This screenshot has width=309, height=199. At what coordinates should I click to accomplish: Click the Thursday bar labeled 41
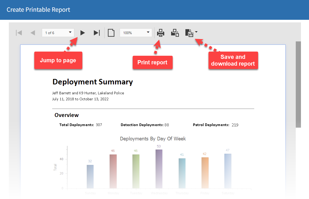(182, 173)
